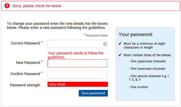Click the Save password button
The height and width of the screenshot is (107, 181).
tap(93, 93)
